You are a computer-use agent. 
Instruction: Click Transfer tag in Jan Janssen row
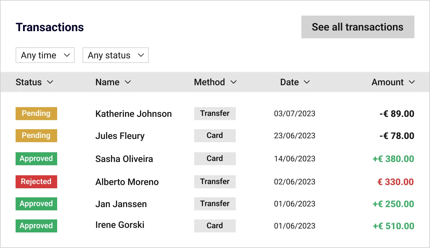[x=215, y=204]
